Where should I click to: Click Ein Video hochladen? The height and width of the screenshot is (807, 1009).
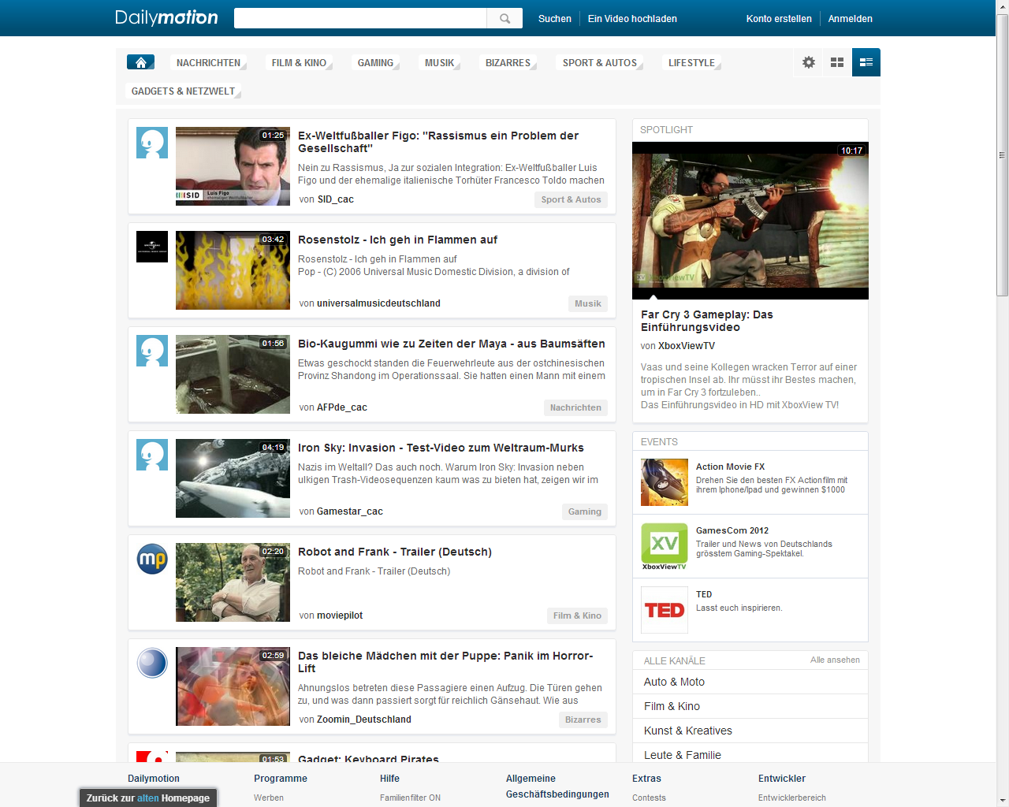632,19
